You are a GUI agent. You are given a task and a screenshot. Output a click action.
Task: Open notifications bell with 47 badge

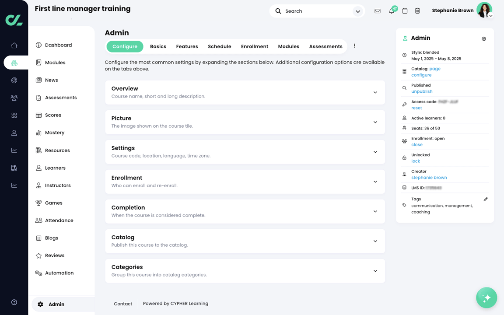click(x=392, y=10)
